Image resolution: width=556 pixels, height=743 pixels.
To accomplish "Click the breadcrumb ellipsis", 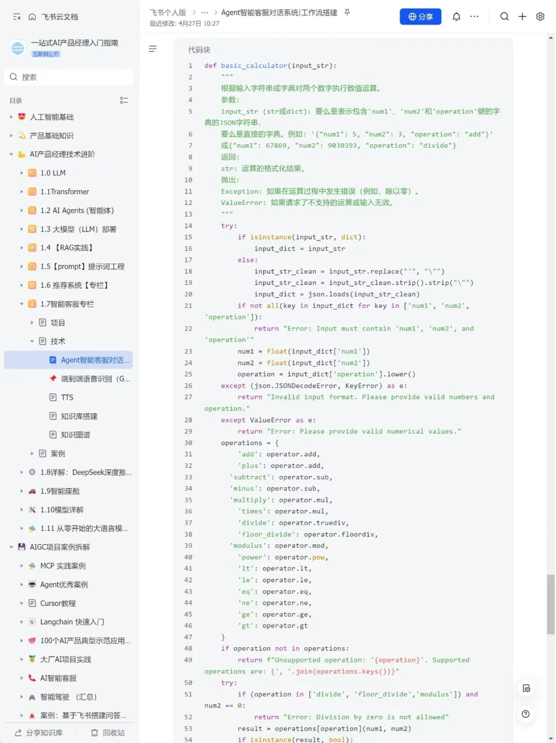I will 205,12.
